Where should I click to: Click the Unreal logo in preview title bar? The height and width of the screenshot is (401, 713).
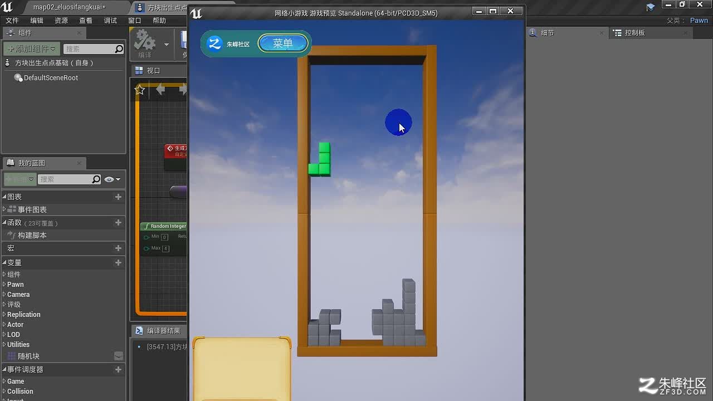196,13
